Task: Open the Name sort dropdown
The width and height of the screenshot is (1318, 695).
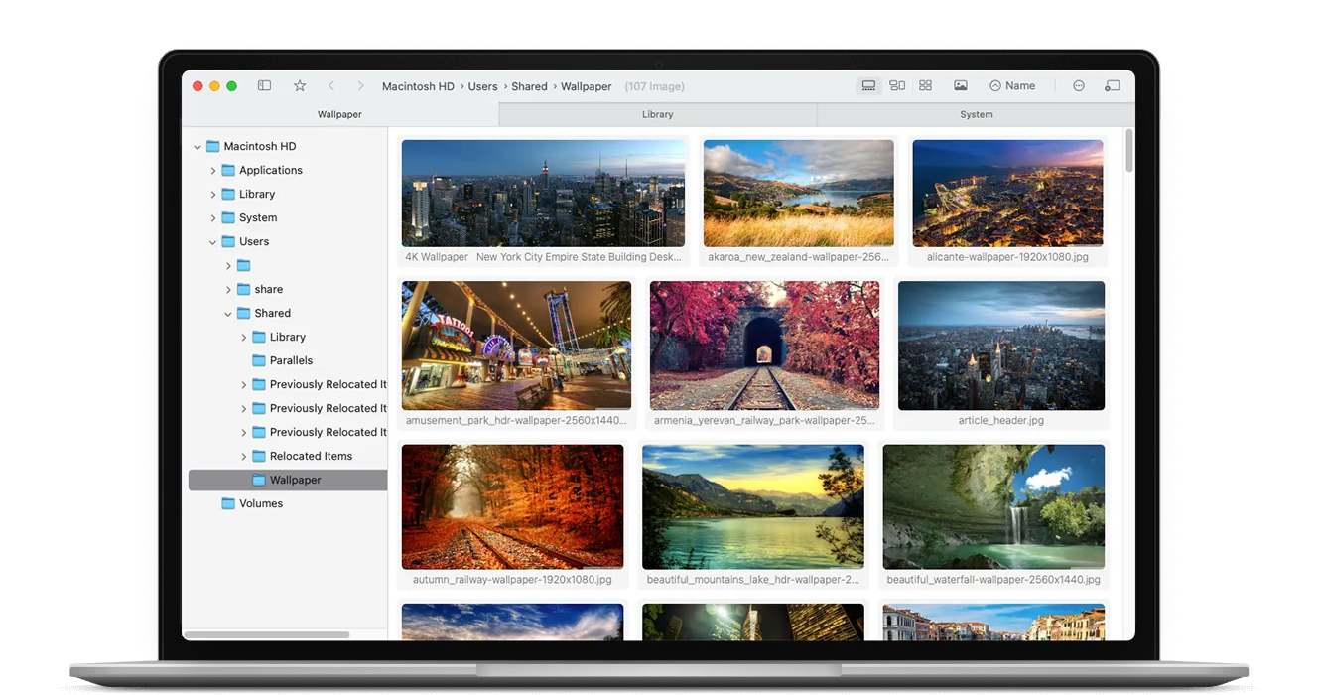Action: (x=1012, y=86)
